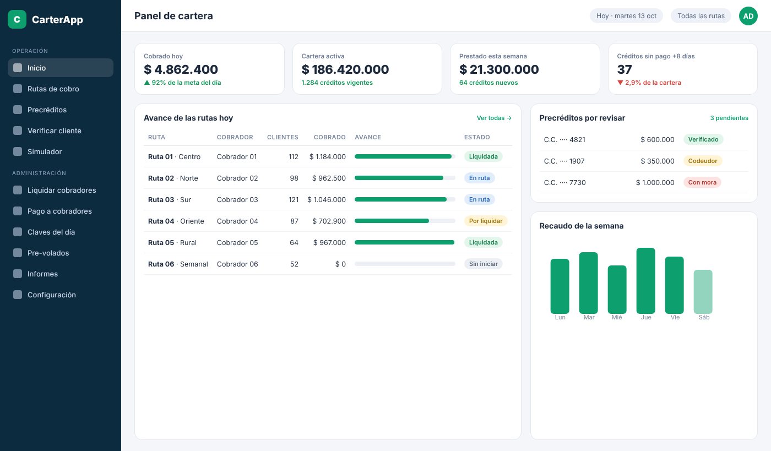Viewport: 771px width, 451px height.
Task: Click the COBRADO column header
Action: 330,137
